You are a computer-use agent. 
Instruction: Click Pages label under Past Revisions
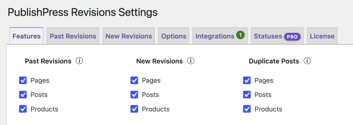click(40, 81)
